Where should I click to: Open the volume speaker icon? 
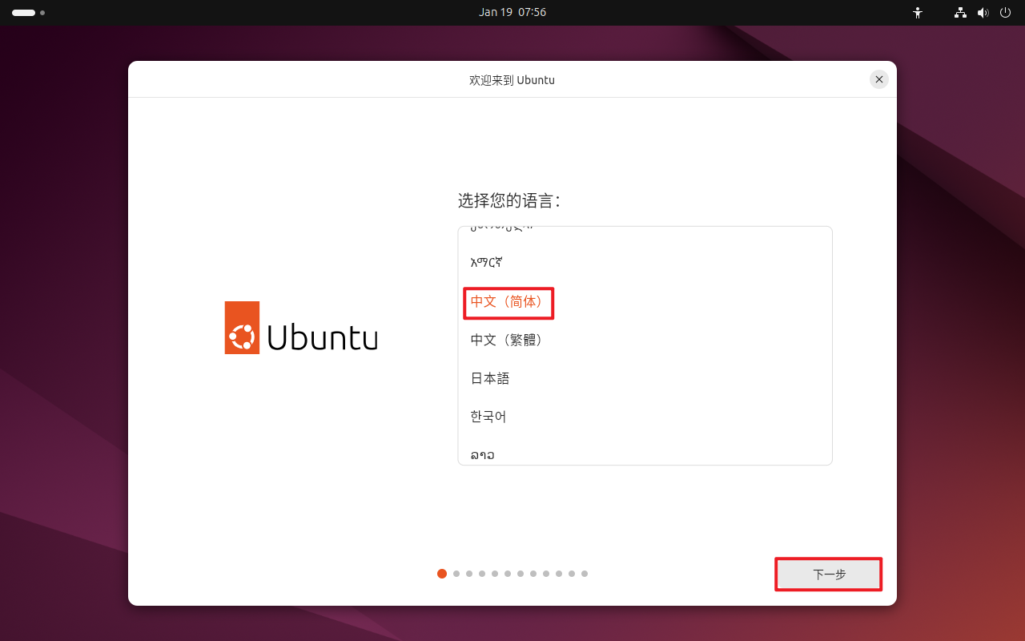(x=983, y=13)
